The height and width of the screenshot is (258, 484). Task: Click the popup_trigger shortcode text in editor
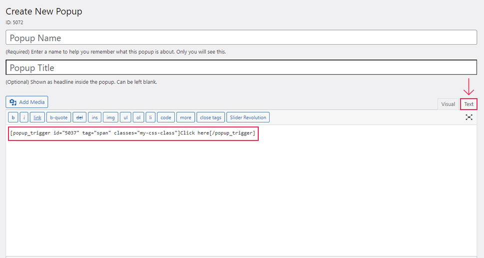point(133,133)
